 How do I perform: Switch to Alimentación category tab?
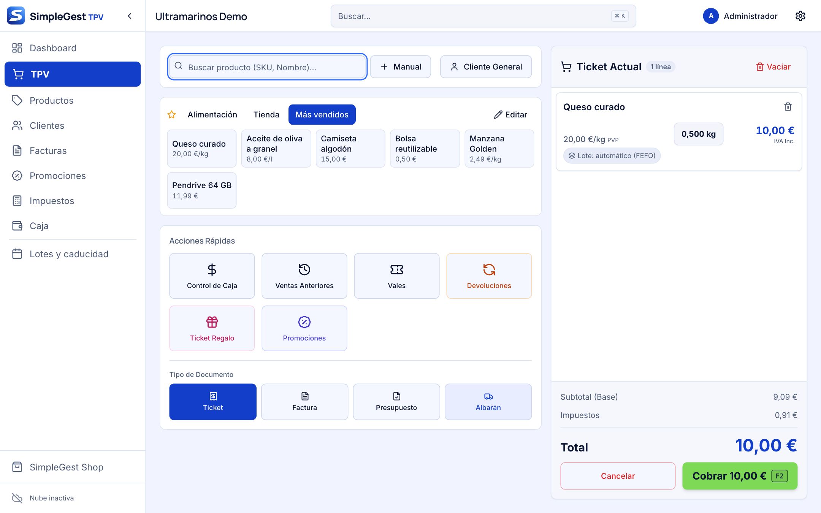pos(212,114)
